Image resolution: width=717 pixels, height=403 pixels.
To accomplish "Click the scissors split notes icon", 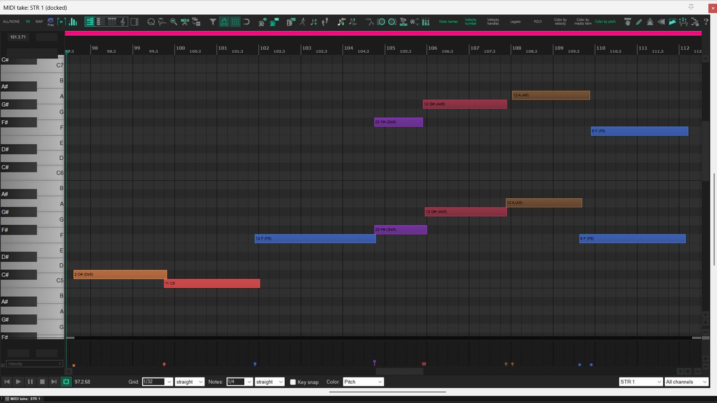I will pos(185,22).
